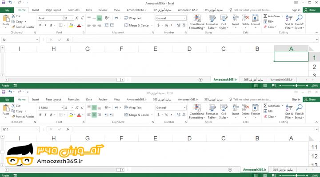Open Format as Table in top window
The width and height of the screenshot is (320, 177).
[212, 22]
